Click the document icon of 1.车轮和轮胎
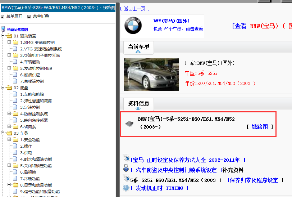The image size is (292, 197). pos(15,94)
